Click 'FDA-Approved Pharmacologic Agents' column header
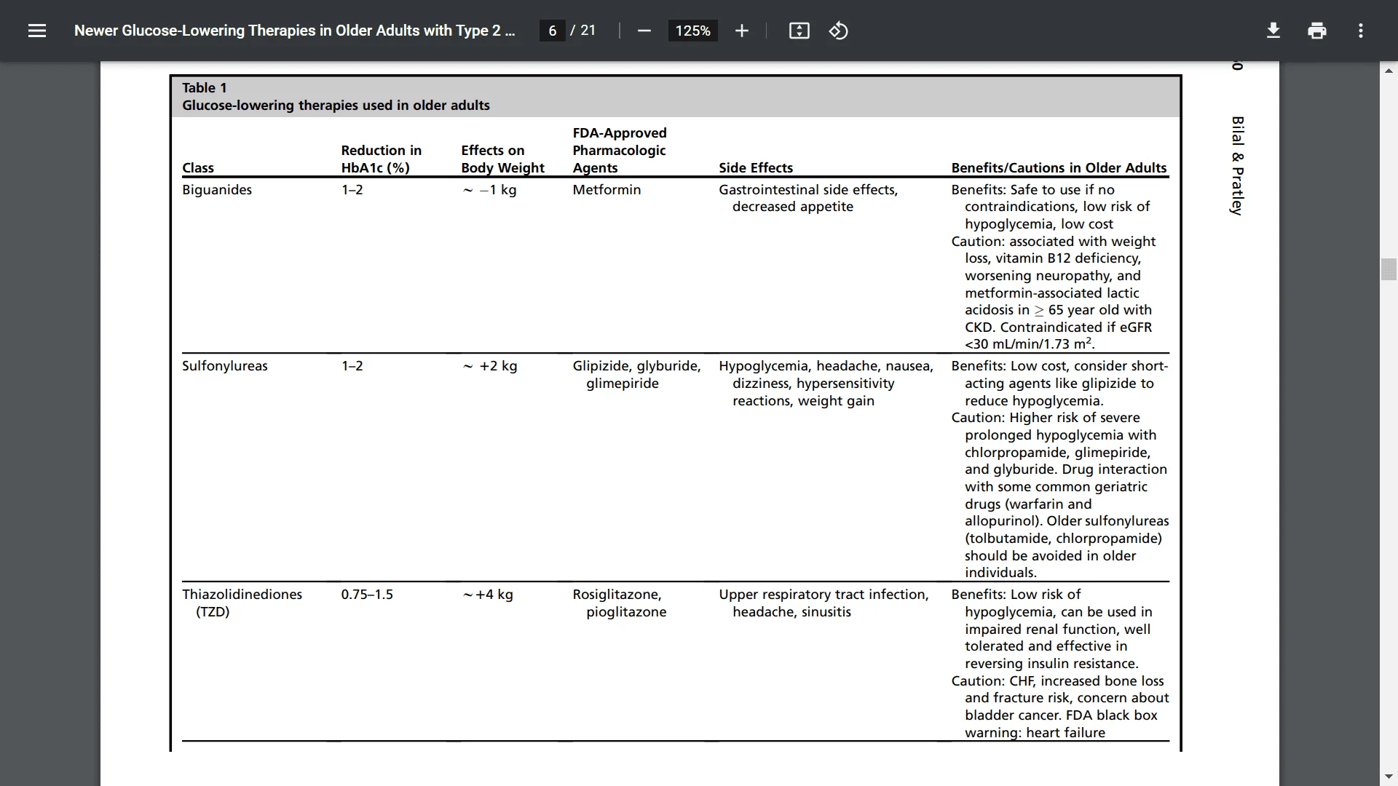Screen dimensions: 1398x786 pyautogui.click(x=620, y=151)
